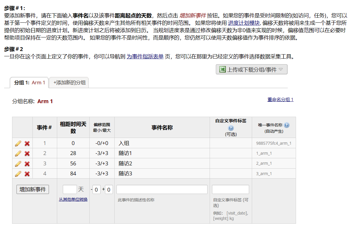Edit the 随访3 event

(18, 174)
